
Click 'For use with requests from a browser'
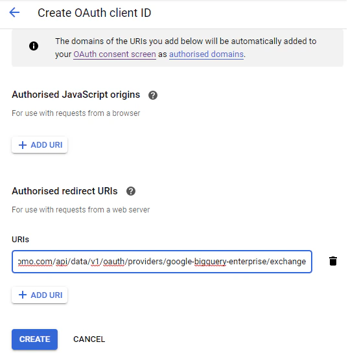point(76,113)
